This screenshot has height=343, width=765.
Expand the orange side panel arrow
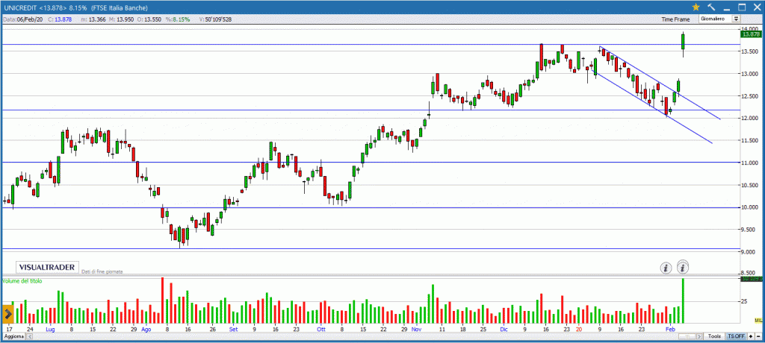[x=7, y=313]
